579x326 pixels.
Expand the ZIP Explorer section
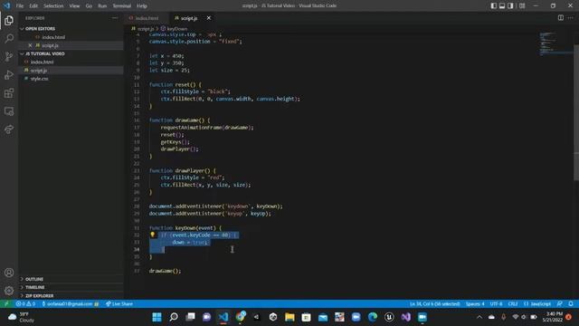(71, 296)
